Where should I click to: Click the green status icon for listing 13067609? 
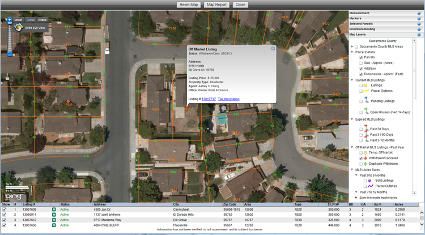53,210
